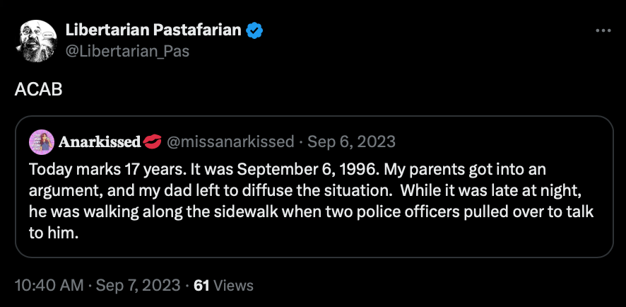Visit the @Libertarian_Pas handle link
The image size is (626, 307).
(127, 50)
